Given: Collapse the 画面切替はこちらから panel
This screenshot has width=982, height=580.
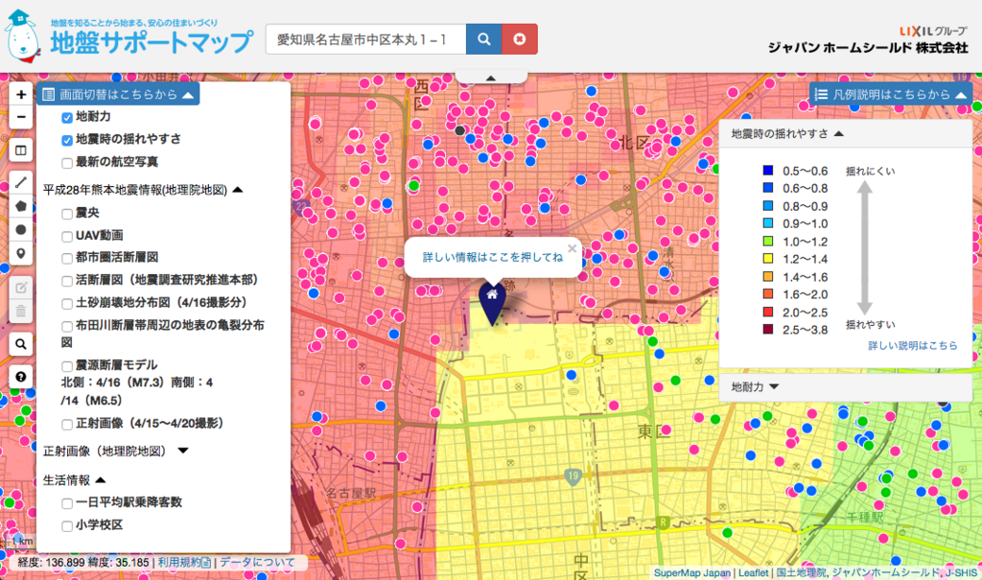Looking at the screenshot, I should 118,94.
